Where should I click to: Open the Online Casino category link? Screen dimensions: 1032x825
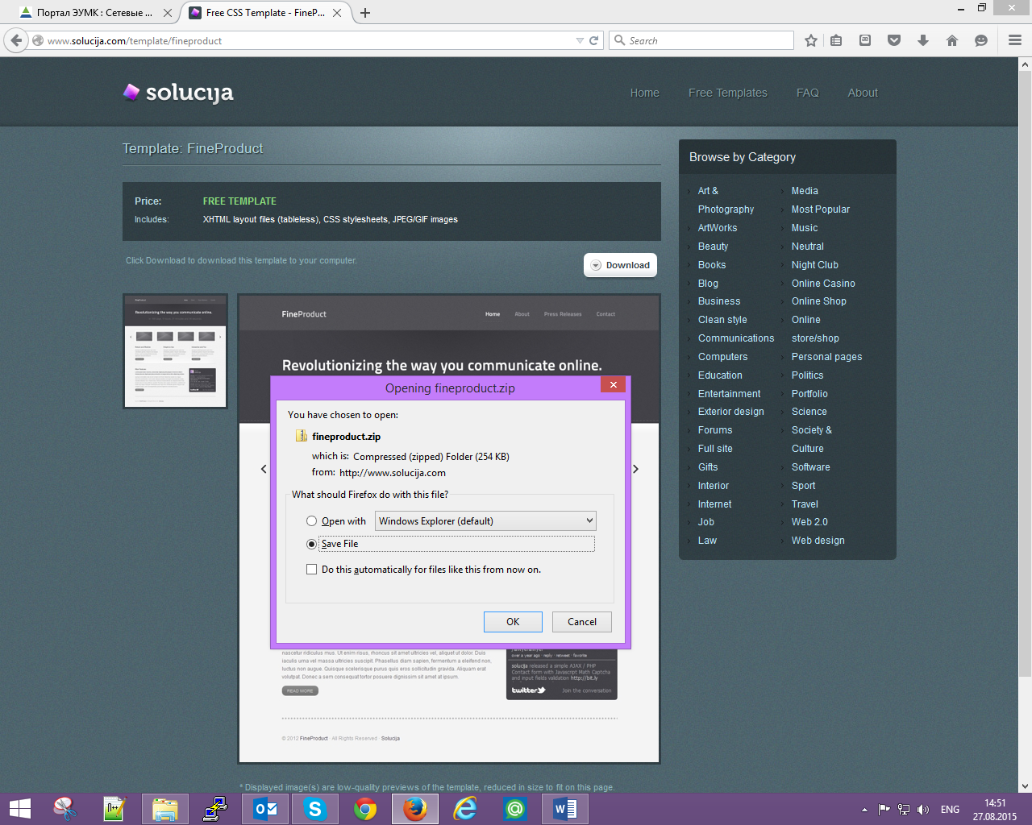pos(823,284)
